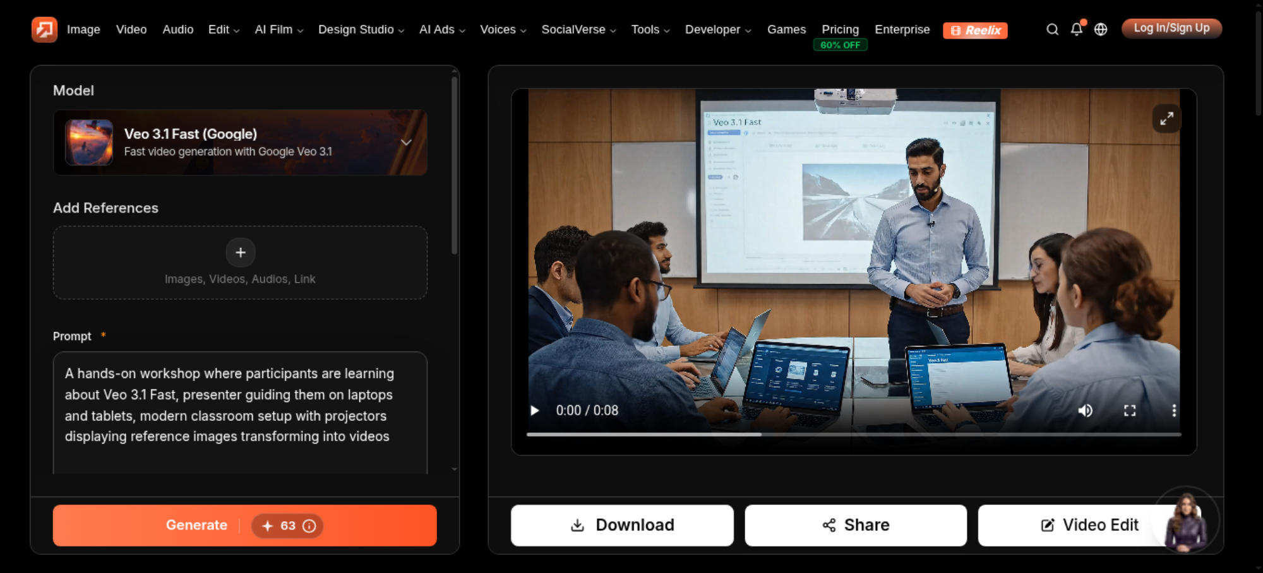This screenshot has width=1263, height=573.
Task: Click the Reelix badge button
Action: click(x=975, y=30)
